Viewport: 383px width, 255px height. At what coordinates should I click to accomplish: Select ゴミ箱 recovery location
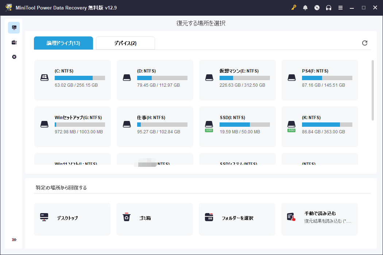click(x=155, y=219)
